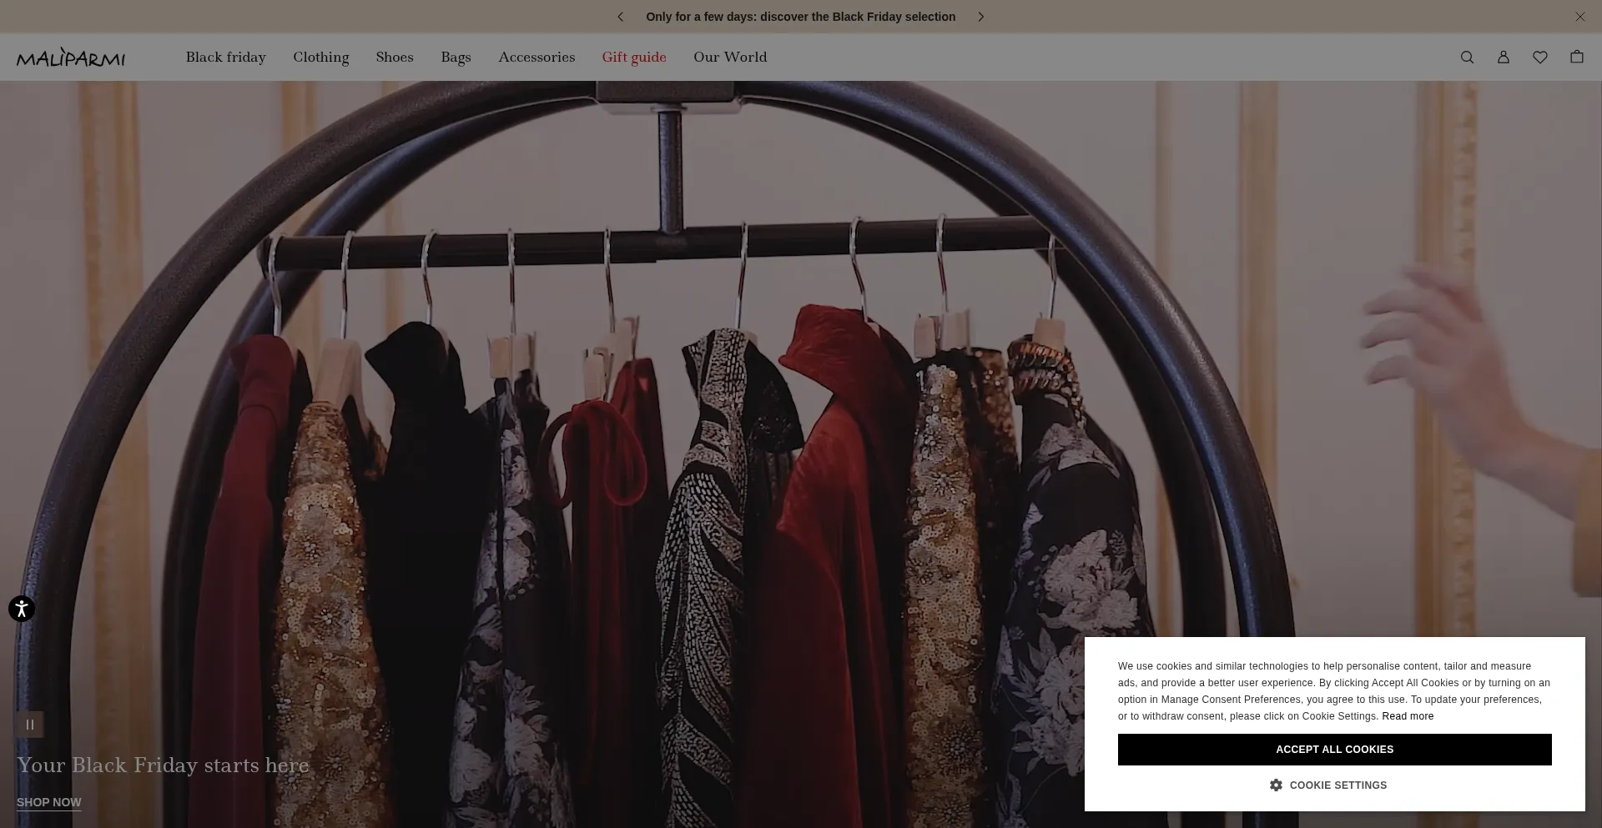This screenshot has width=1602, height=828.
Task: Open the accessibility widget icon
Action: pyautogui.click(x=22, y=609)
